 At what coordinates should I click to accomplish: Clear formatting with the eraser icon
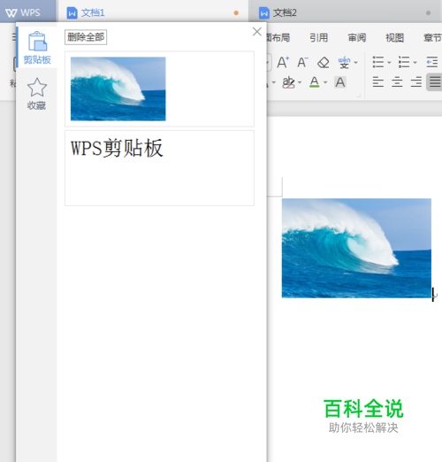click(x=323, y=63)
